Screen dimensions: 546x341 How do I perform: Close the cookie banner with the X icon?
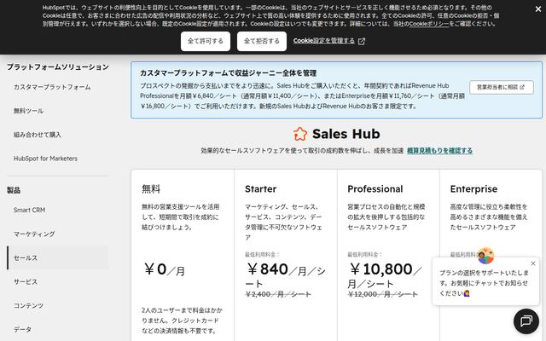pos(538,9)
